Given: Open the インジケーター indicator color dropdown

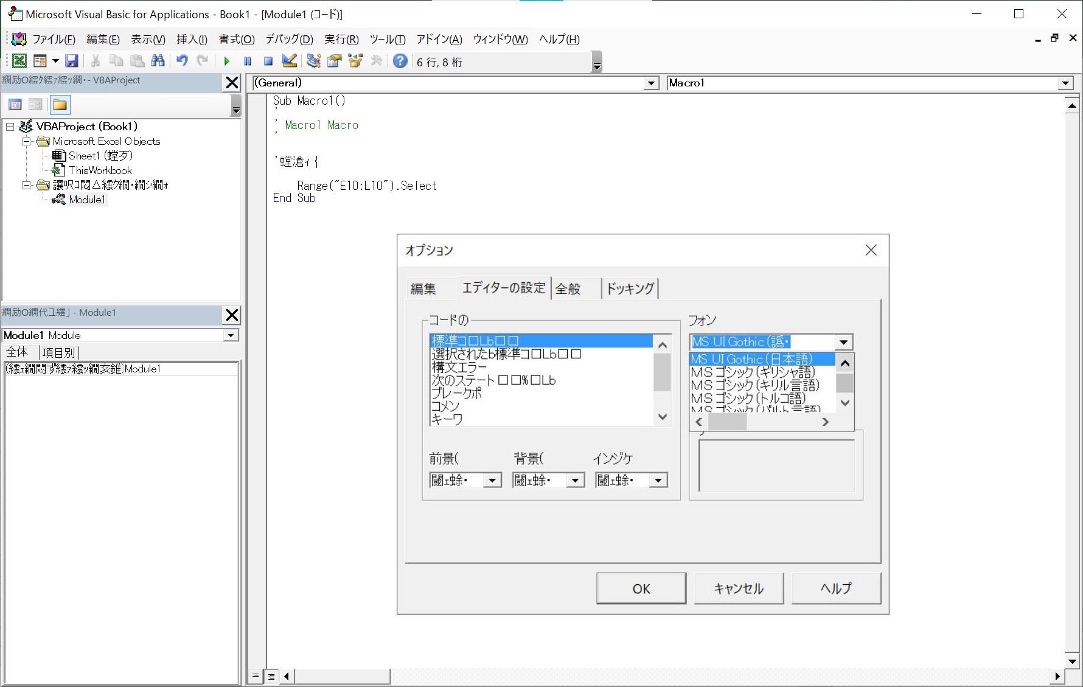Looking at the screenshot, I should (658, 481).
